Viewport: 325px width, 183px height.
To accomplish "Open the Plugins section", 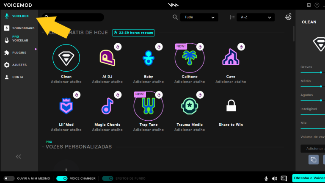I will tap(16, 53).
